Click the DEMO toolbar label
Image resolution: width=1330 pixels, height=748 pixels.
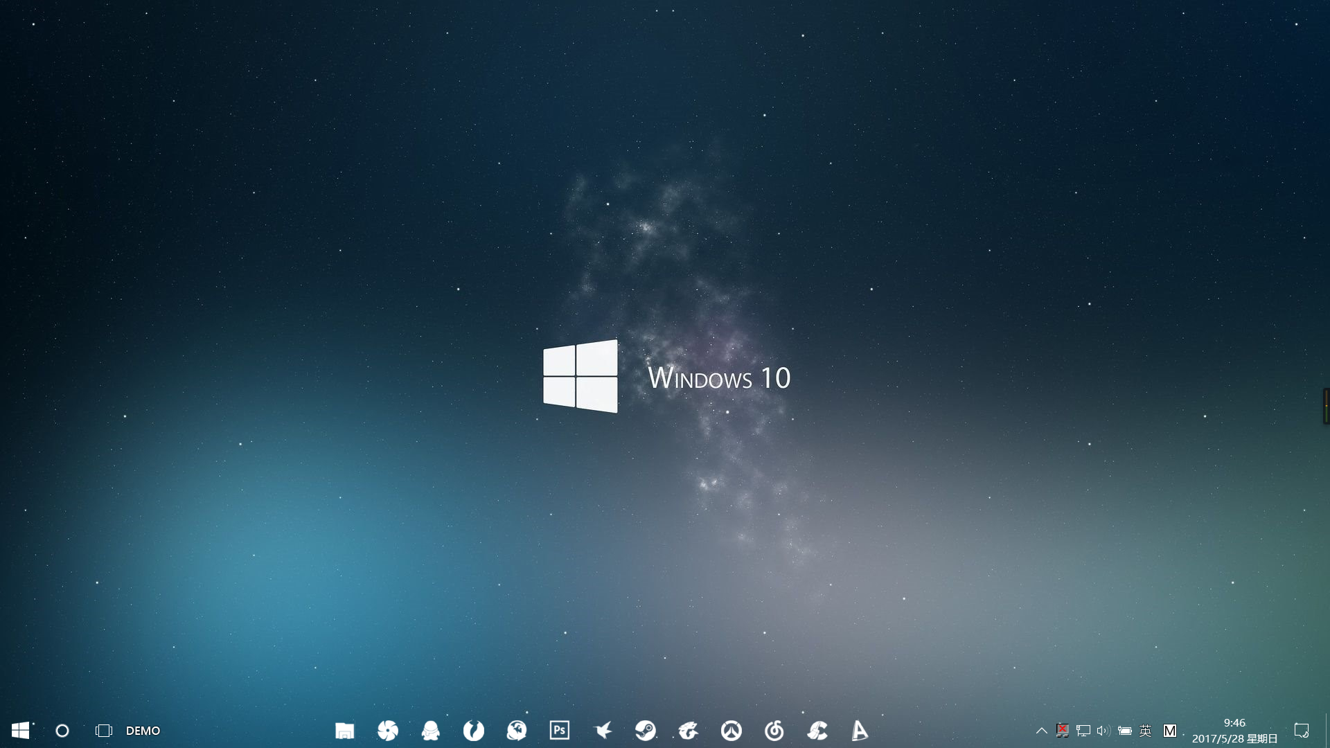(x=143, y=730)
